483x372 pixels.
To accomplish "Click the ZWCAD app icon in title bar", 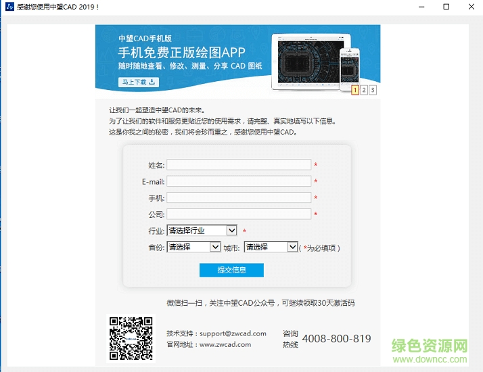I will (x=9, y=7).
